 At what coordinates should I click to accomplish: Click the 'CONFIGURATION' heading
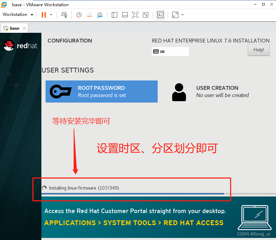[x=70, y=41]
